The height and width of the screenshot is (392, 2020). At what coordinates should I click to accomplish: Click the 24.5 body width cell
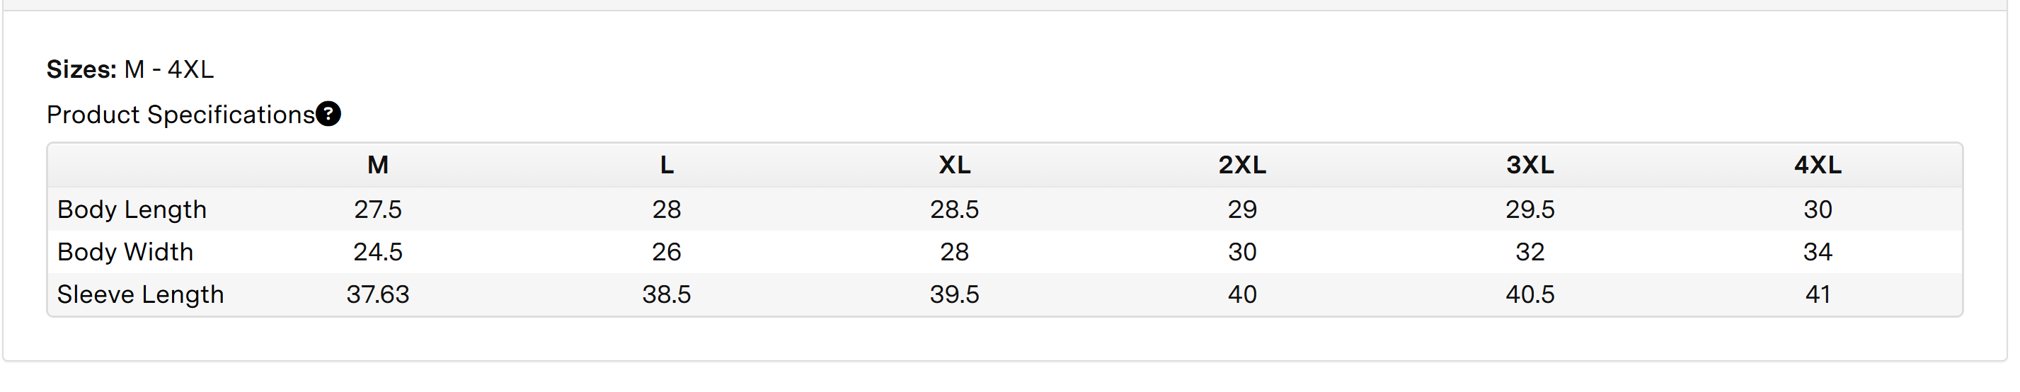[x=378, y=252]
